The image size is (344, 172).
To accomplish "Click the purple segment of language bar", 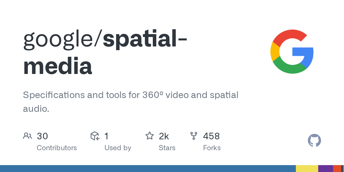I will (325, 169).
